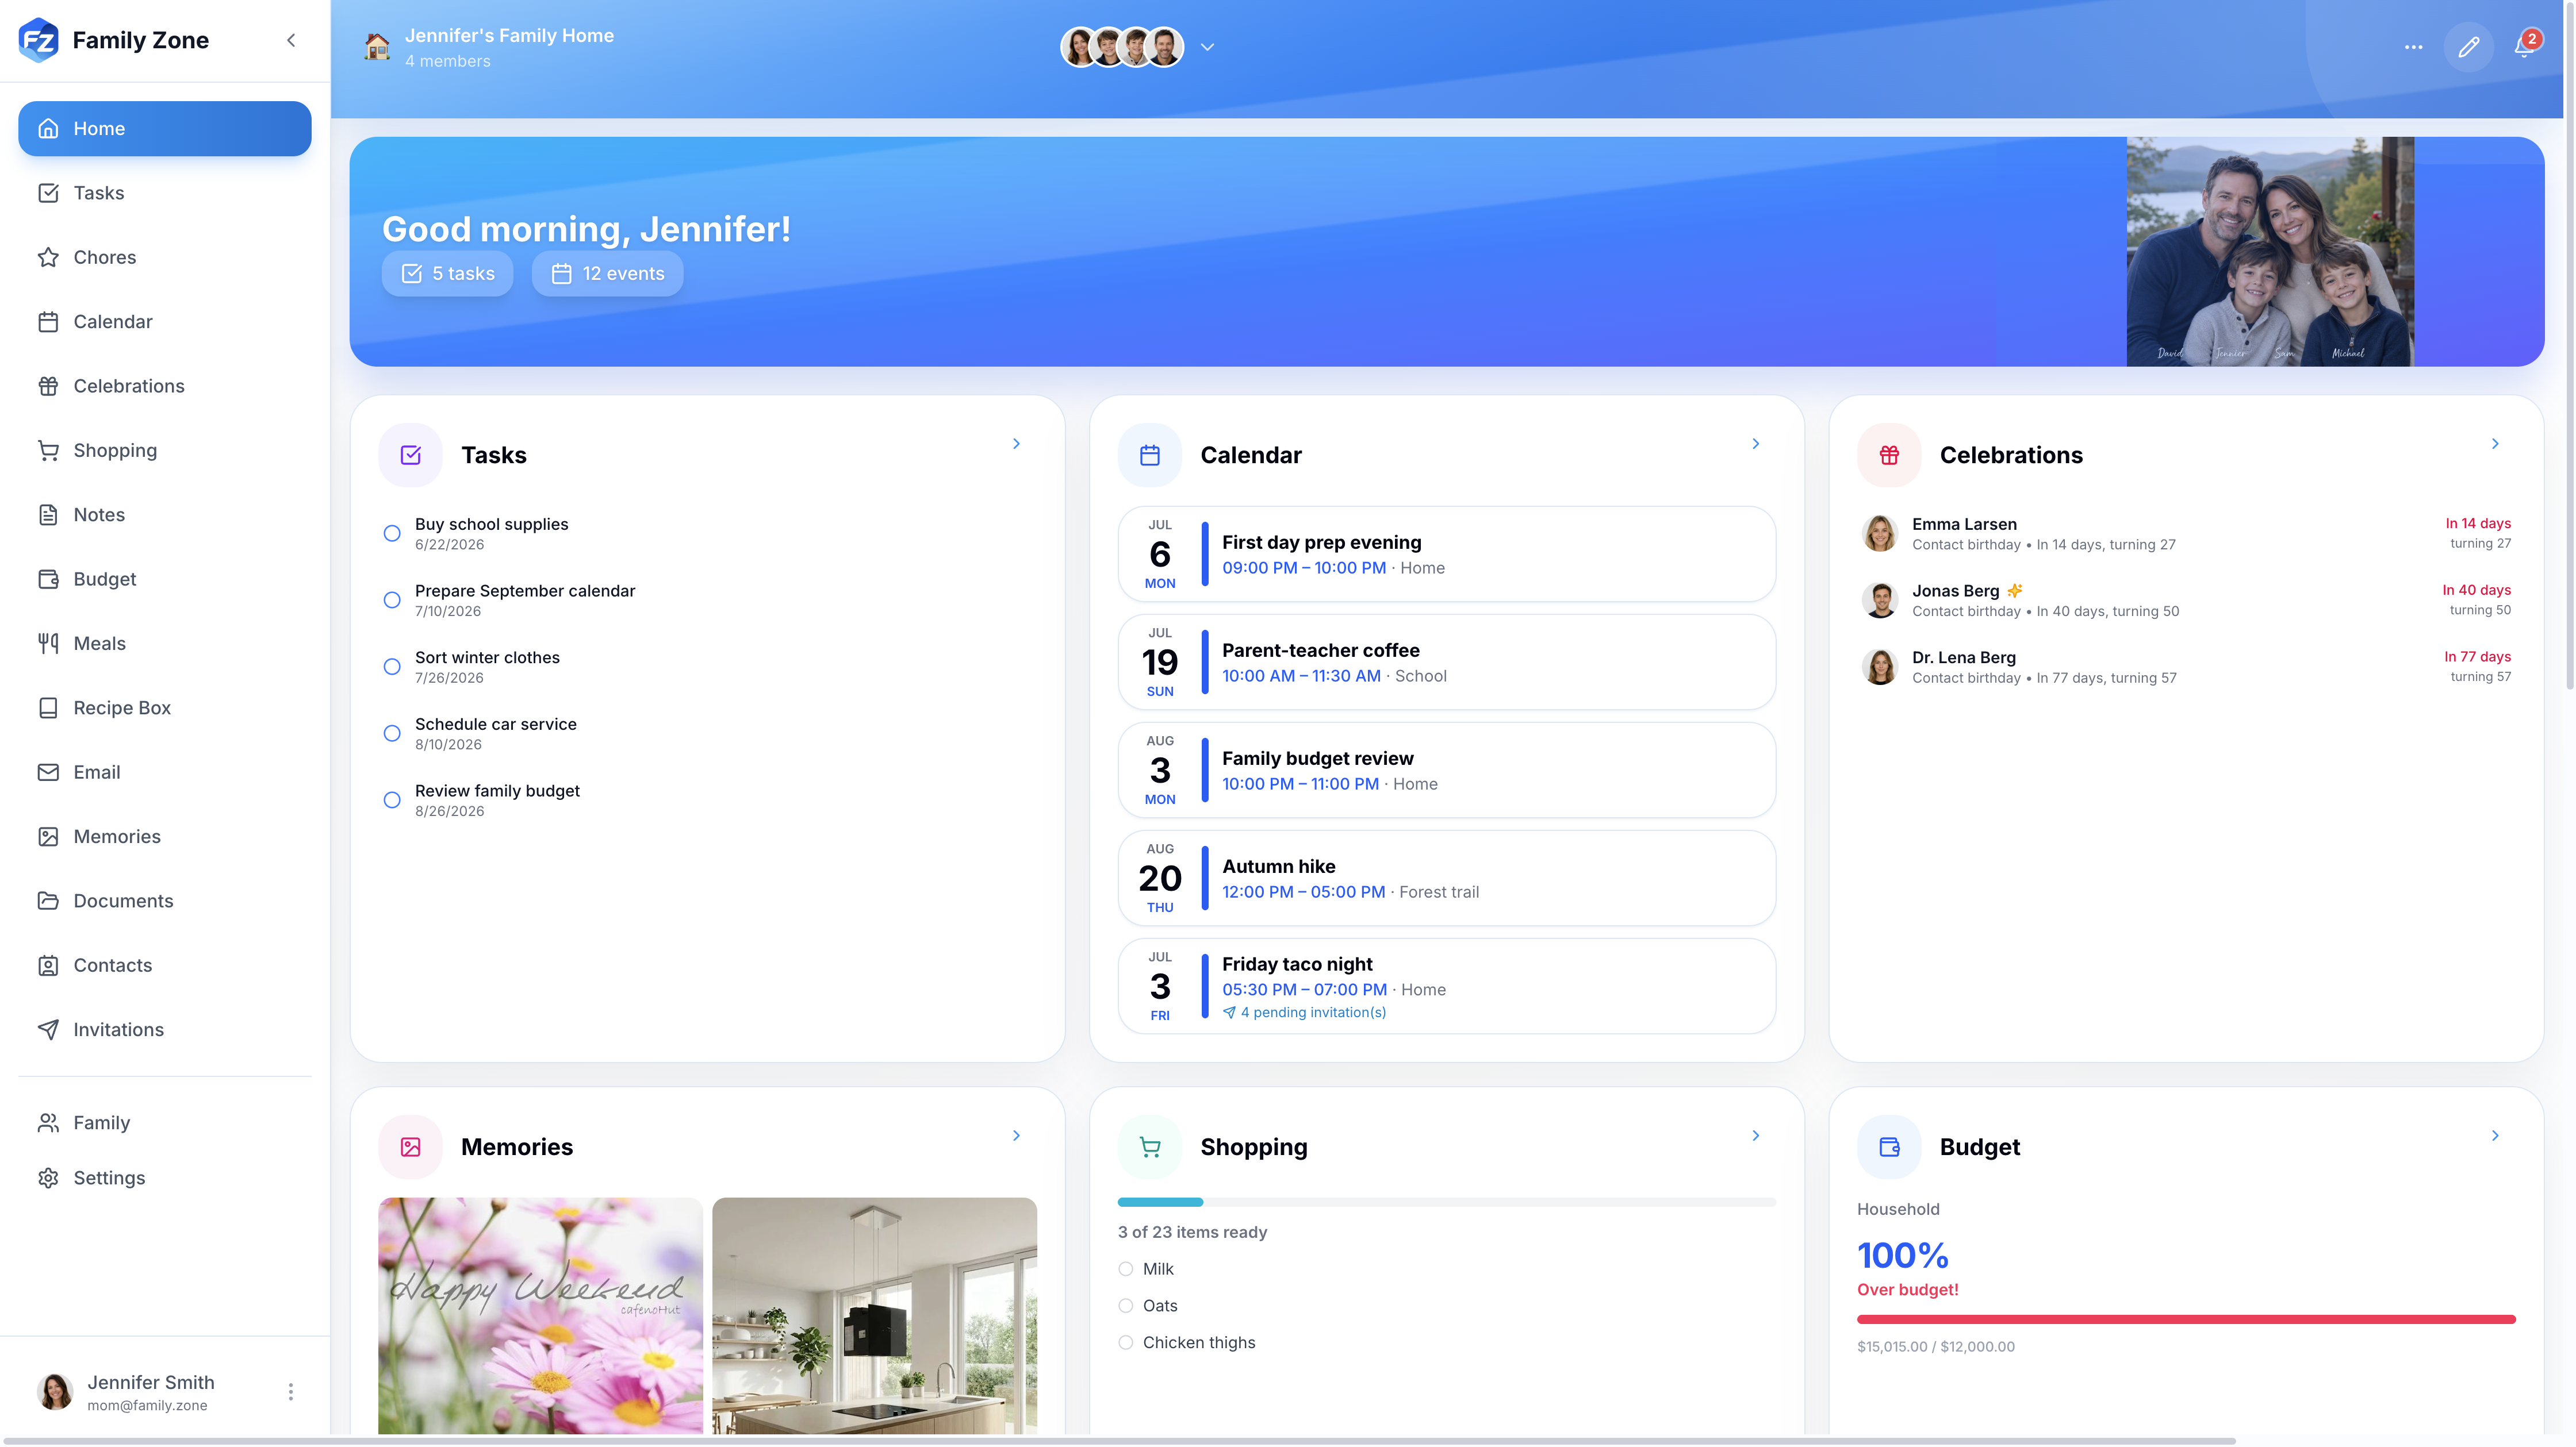Check off Oats in the shopping list
This screenshot has height=1447, width=2576.
(1126, 1306)
